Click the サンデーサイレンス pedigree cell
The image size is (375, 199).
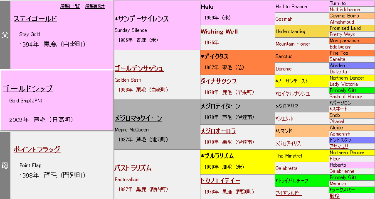[157, 25]
